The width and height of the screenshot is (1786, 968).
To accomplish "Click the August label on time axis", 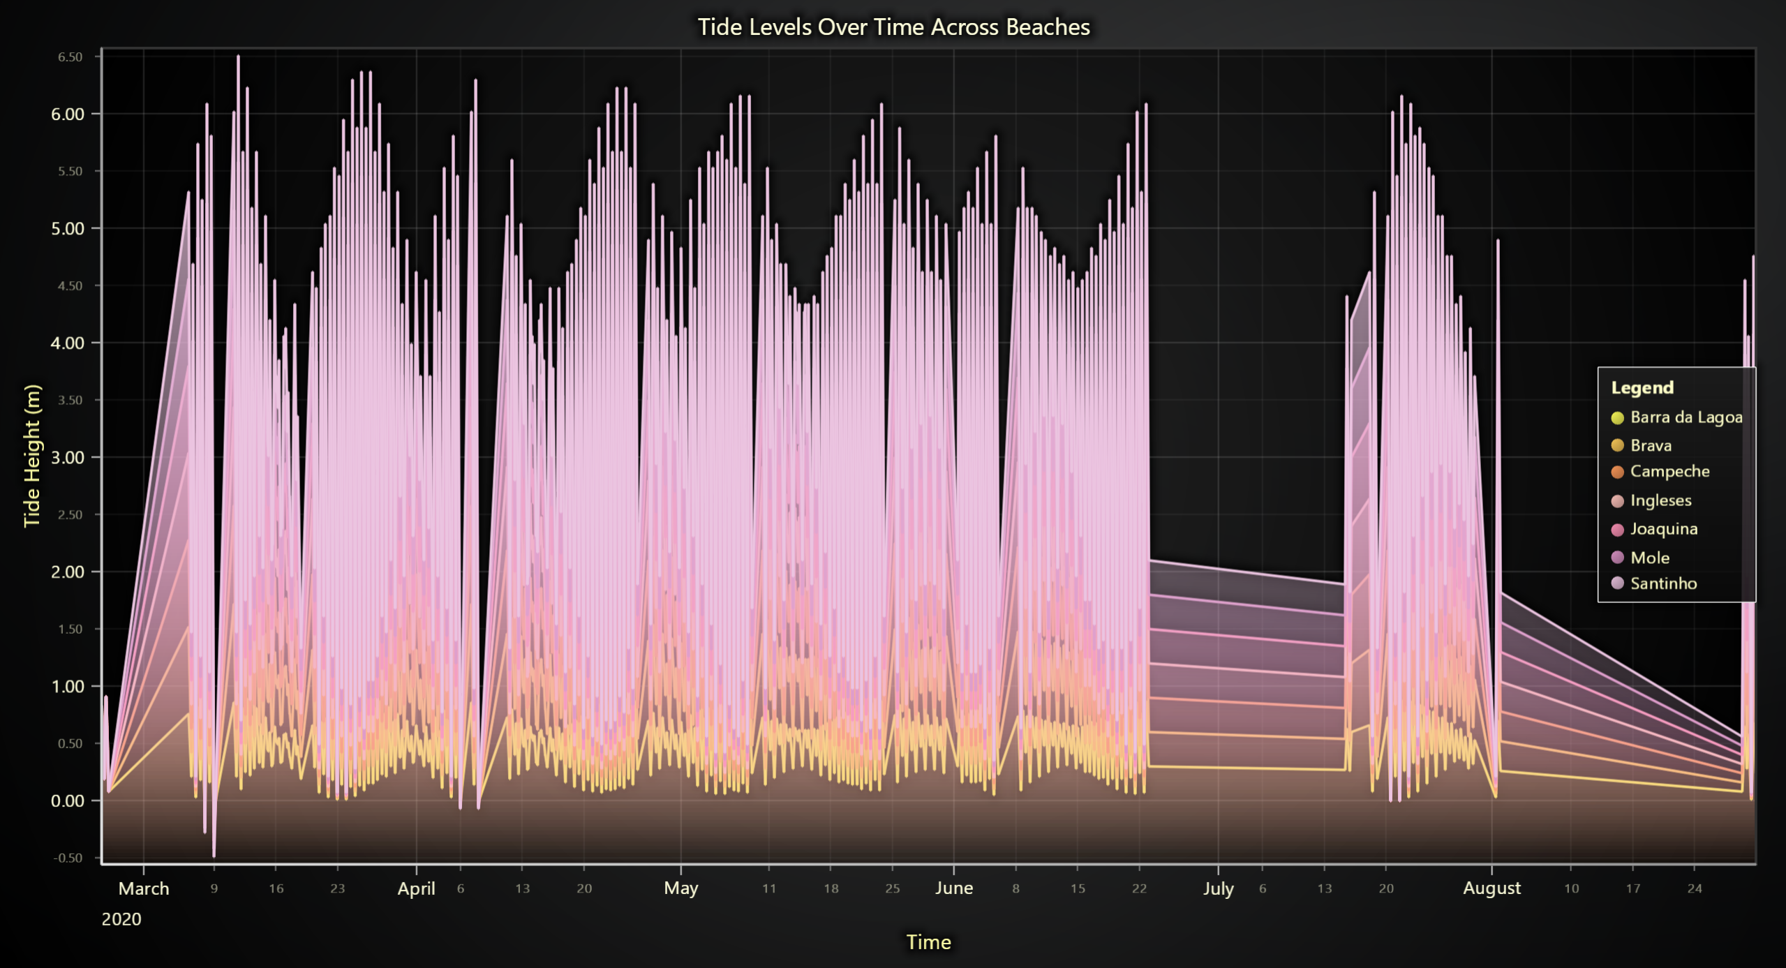I will 1491,888.
